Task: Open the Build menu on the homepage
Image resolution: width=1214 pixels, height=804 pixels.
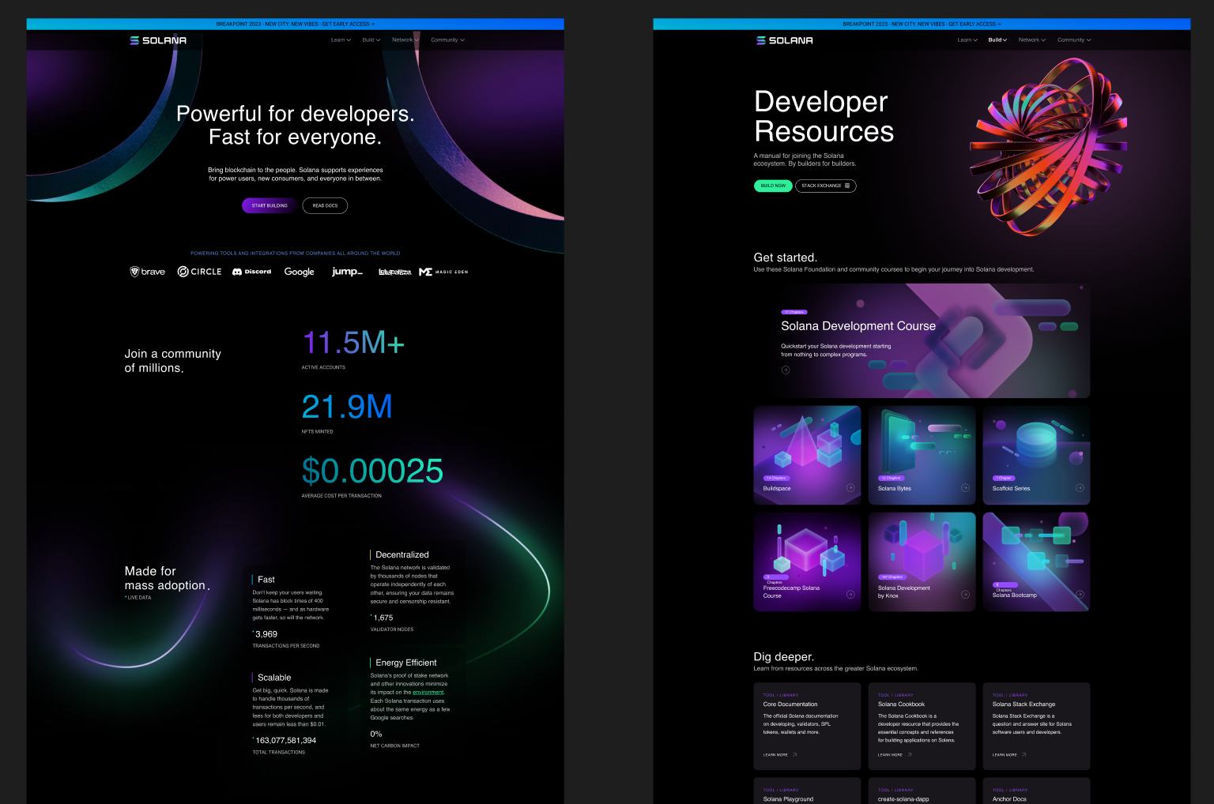Action: pos(371,40)
